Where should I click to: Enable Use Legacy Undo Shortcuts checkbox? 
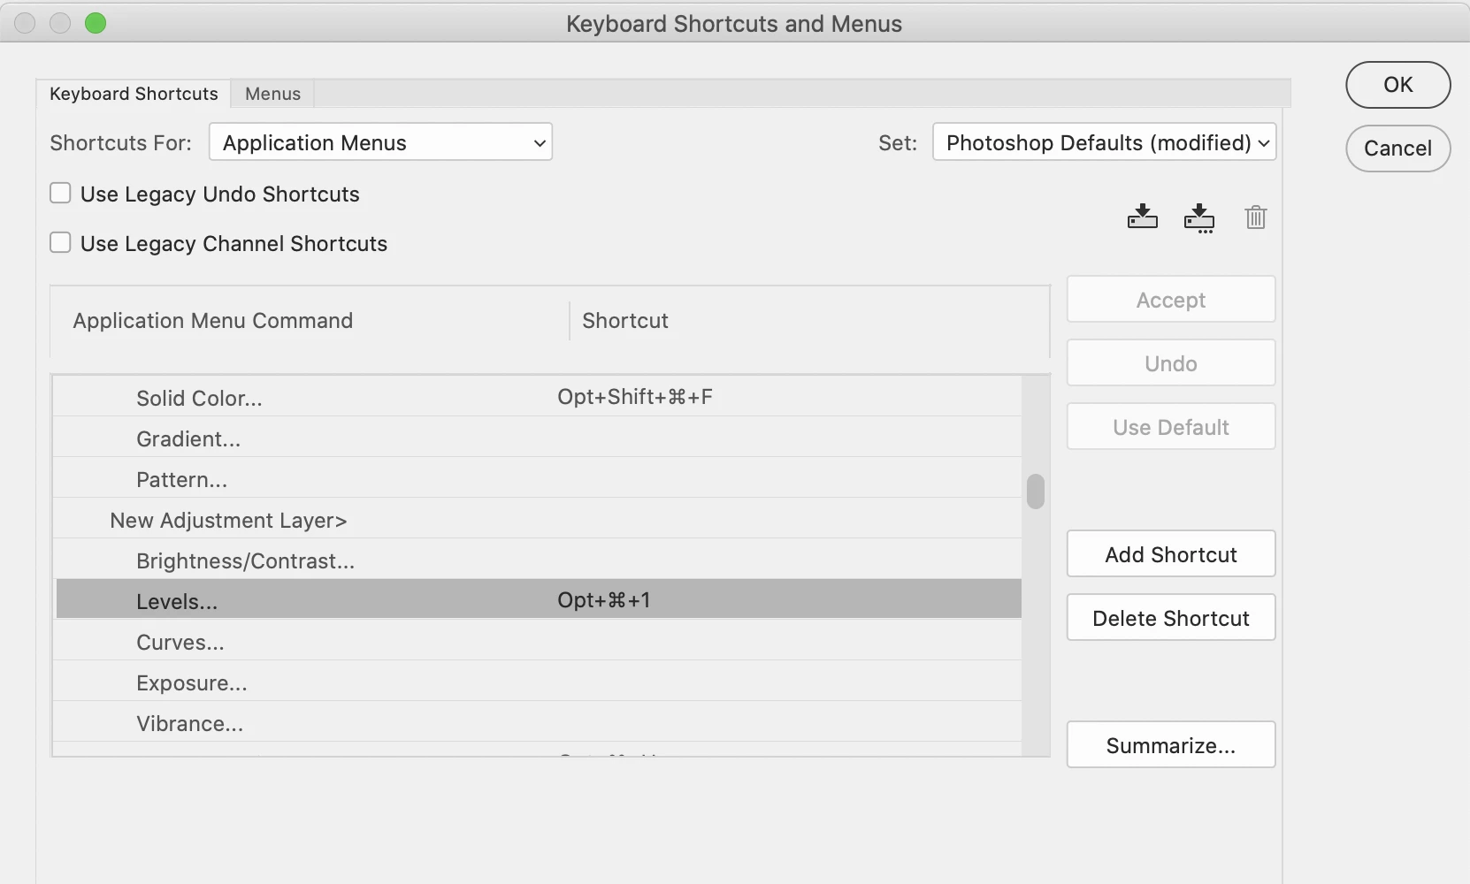point(60,194)
